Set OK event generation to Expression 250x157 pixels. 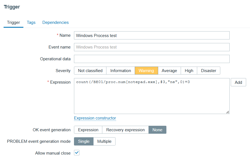click(x=88, y=130)
